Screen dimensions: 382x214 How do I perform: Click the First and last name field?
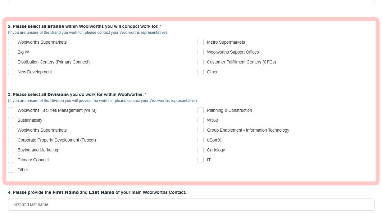tap(191, 204)
